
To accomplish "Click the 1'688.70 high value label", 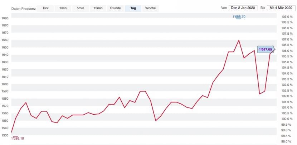I will (239, 17).
